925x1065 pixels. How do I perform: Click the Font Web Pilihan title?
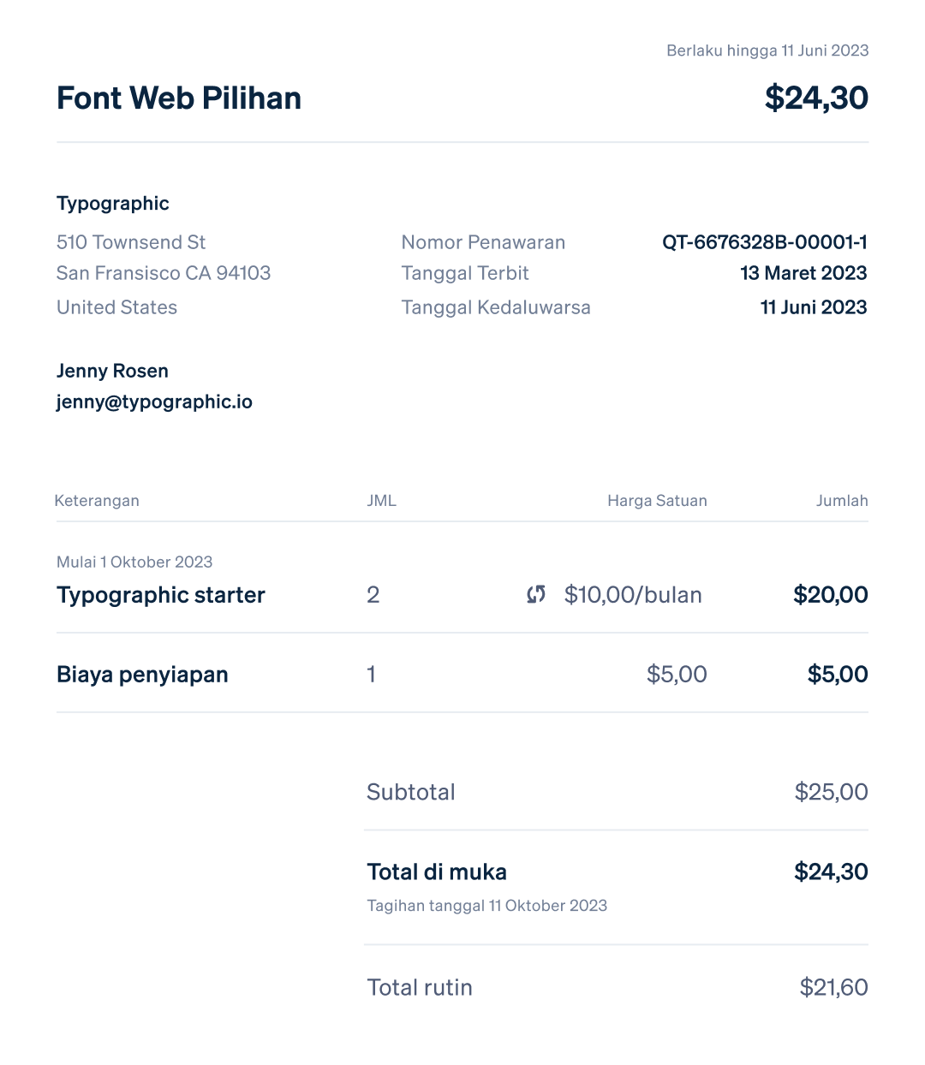pyautogui.click(x=179, y=98)
